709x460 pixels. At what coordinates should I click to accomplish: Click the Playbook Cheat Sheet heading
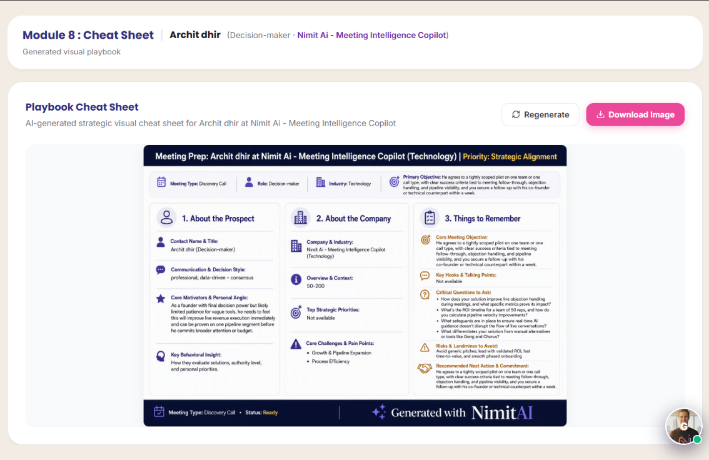82,107
